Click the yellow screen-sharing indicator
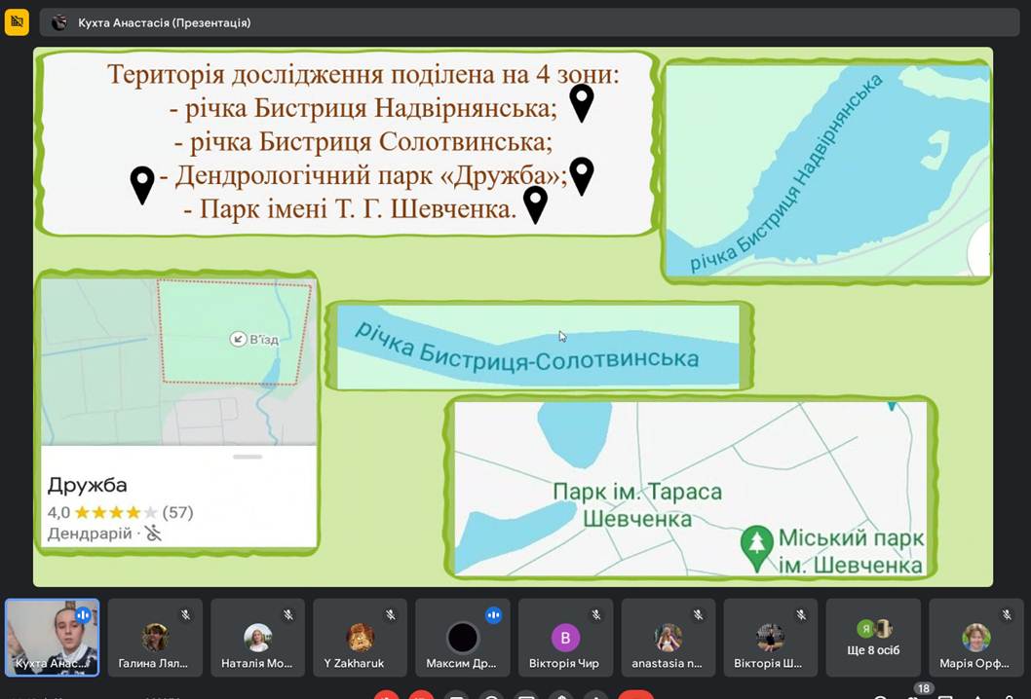1031x699 pixels. click(x=17, y=21)
